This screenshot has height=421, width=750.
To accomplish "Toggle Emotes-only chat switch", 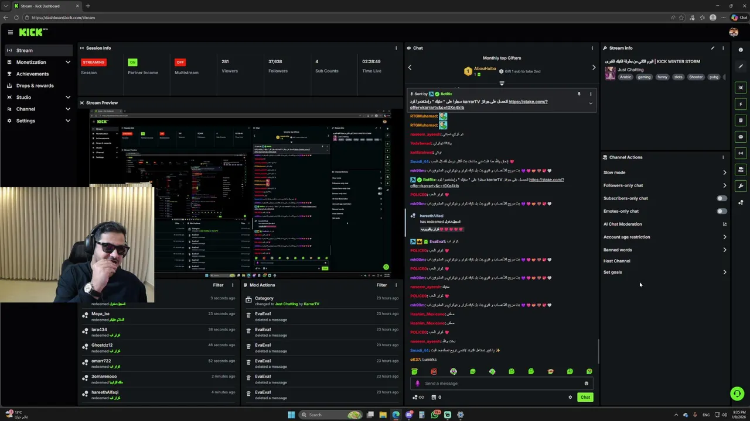I will (722, 211).
